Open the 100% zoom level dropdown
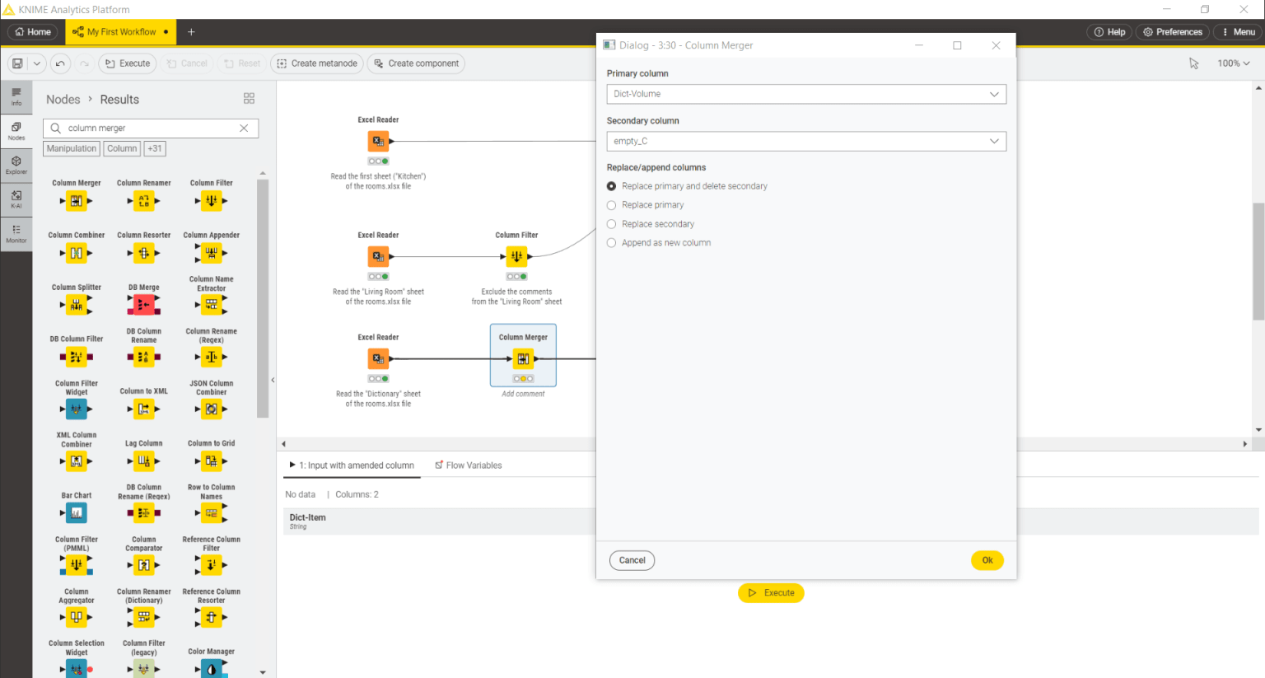Image resolution: width=1265 pixels, height=678 pixels. [x=1233, y=63]
